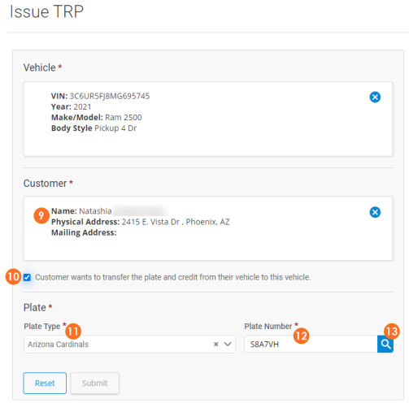Open the Arizona Cardinals combo box
Viewport: 409px width, 403px height.
[x=129, y=344]
